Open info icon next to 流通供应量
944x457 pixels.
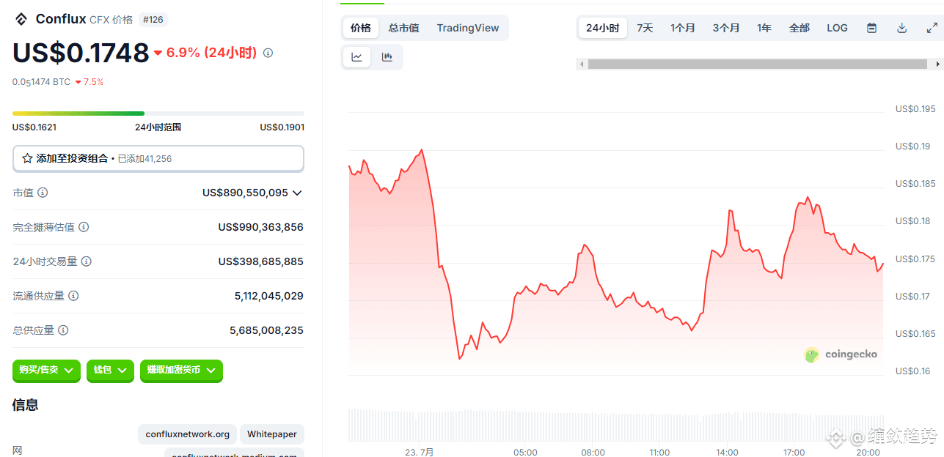point(73,296)
